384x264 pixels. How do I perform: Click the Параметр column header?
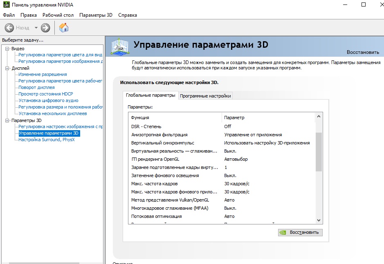pyautogui.click(x=268, y=118)
